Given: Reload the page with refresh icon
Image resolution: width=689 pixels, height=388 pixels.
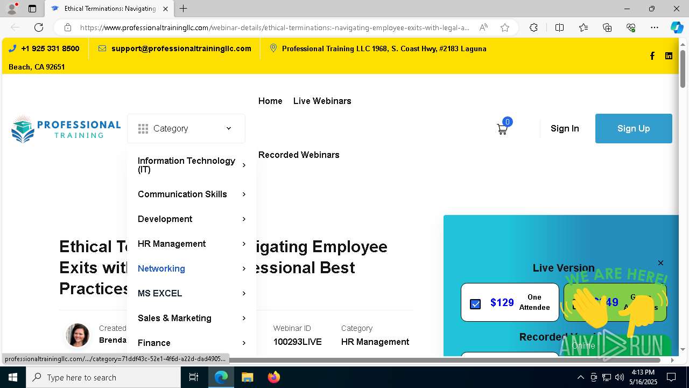Looking at the screenshot, I should [x=39, y=27].
